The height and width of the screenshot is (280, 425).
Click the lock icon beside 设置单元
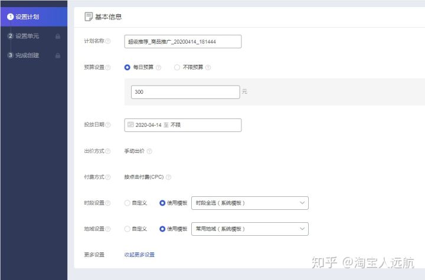58,37
